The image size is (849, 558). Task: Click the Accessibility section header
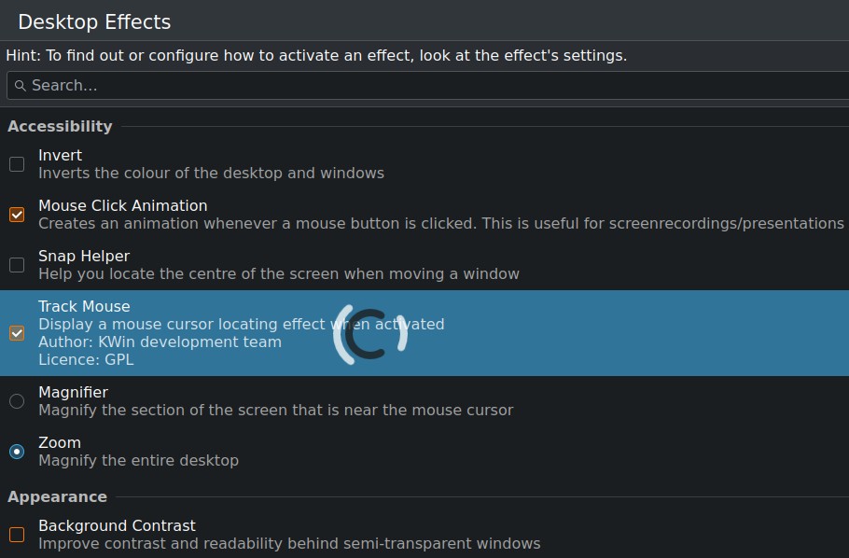click(x=60, y=126)
